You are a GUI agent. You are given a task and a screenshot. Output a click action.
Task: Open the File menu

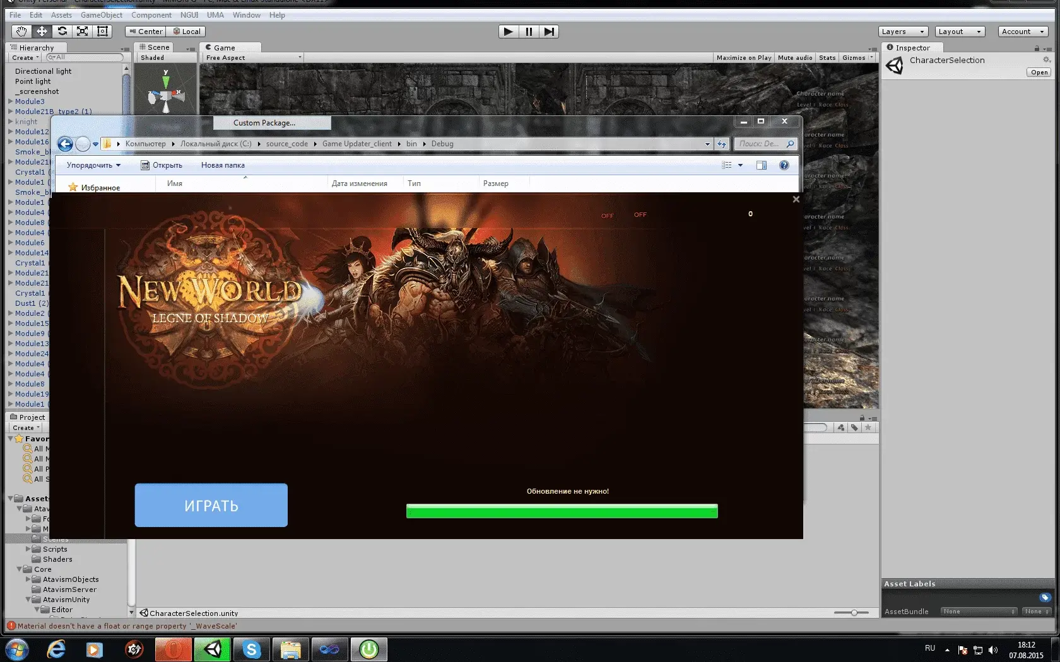tap(15, 15)
